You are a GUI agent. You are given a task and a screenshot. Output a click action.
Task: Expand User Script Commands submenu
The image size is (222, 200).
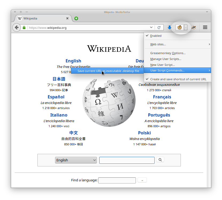[177, 70]
